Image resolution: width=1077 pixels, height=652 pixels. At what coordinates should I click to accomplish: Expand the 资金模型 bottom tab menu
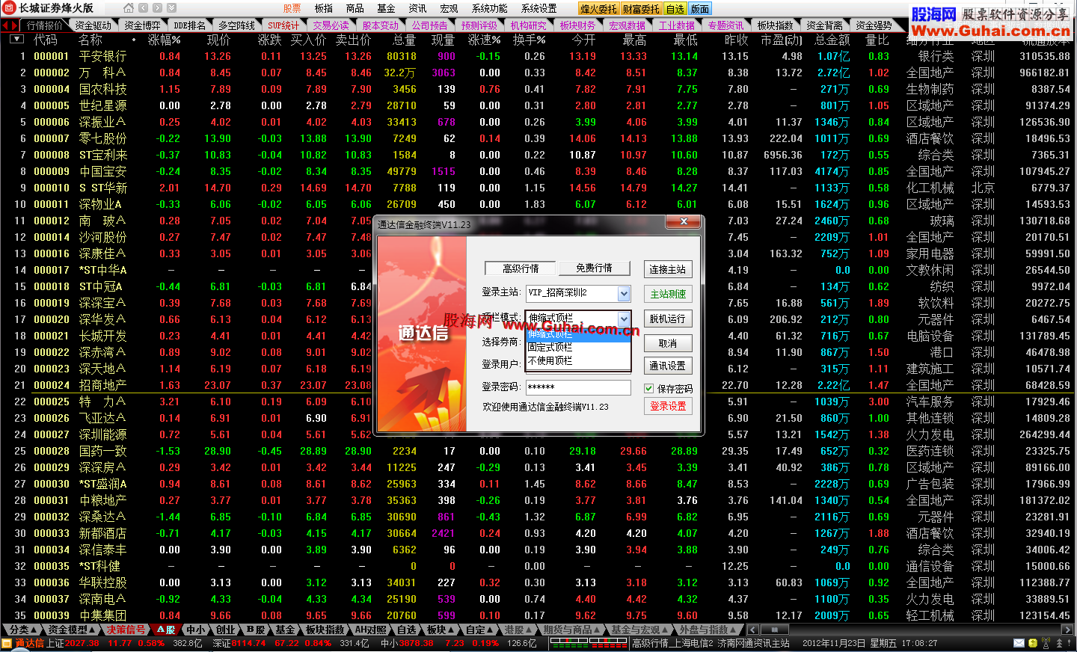[72, 630]
